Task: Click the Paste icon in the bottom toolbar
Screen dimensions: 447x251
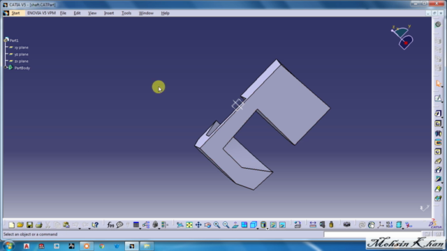Action: pos(66,225)
